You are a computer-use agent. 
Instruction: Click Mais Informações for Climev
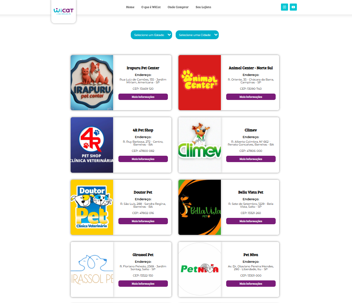pos(251,159)
